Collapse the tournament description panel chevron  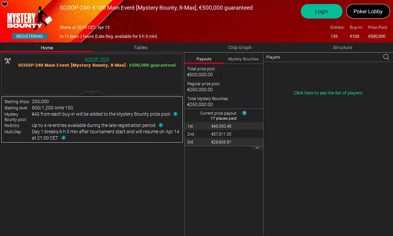(x=92, y=93)
